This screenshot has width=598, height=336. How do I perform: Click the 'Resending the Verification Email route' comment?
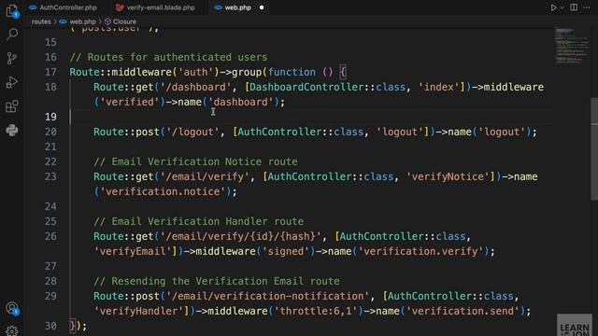(x=217, y=282)
